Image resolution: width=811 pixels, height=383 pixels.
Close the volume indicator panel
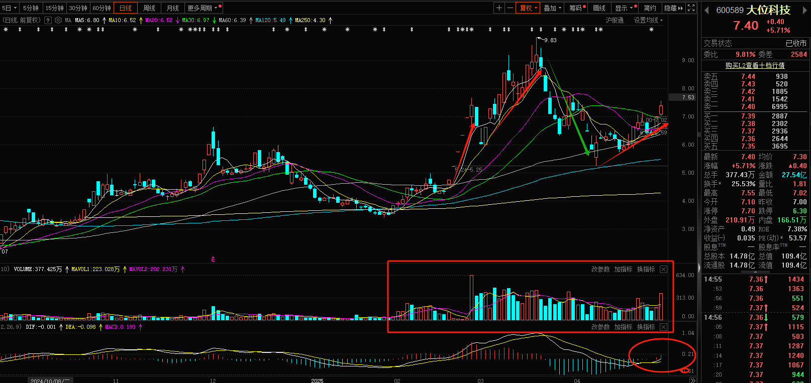coord(663,270)
